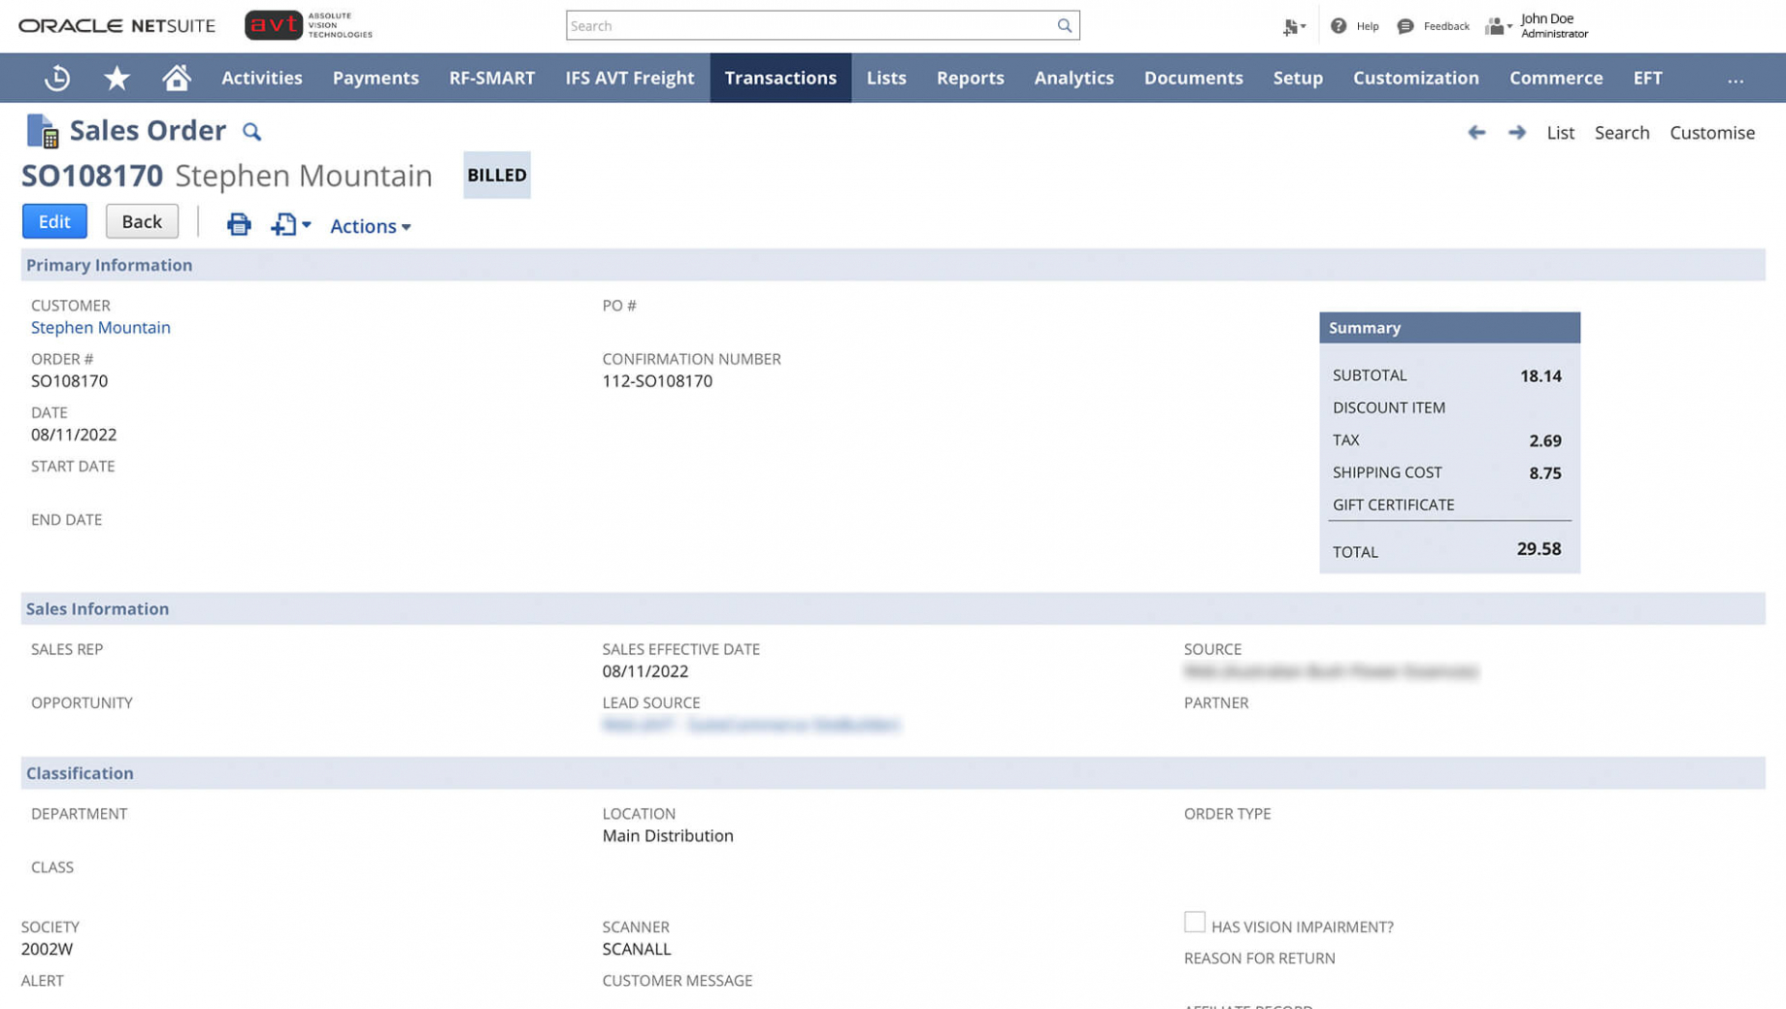Open the Transactions menu

[x=780, y=78]
